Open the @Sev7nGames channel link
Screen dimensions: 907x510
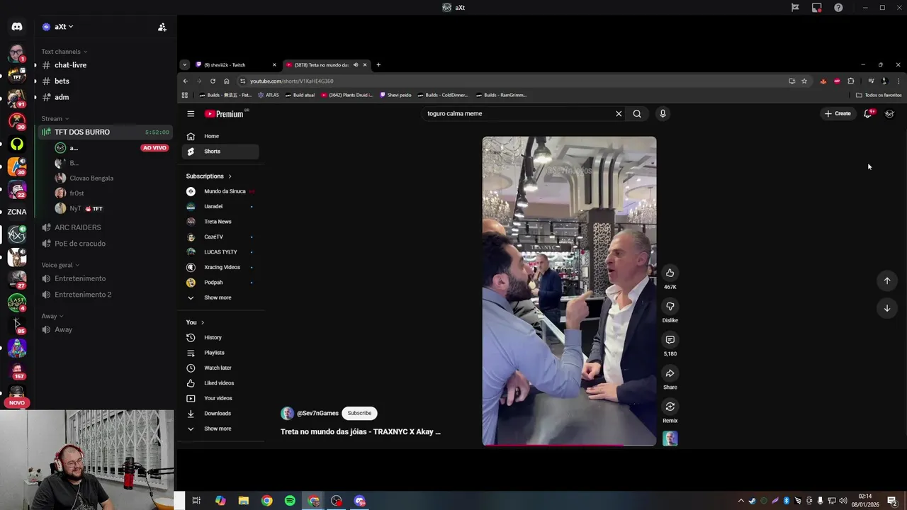point(317,413)
